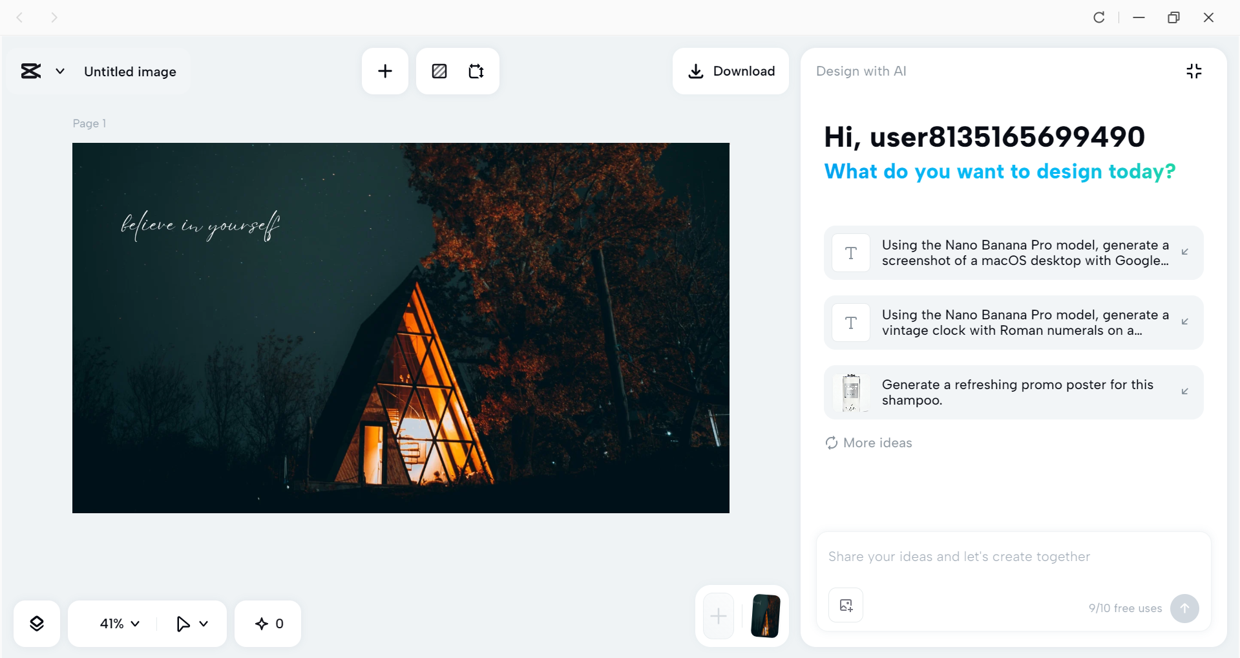Refresh suggestions with More ideas
Viewport: 1240px width, 658px height.
click(868, 443)
